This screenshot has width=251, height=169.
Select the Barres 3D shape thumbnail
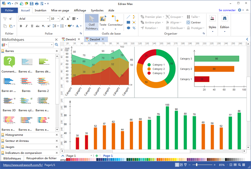coord(9,103)
